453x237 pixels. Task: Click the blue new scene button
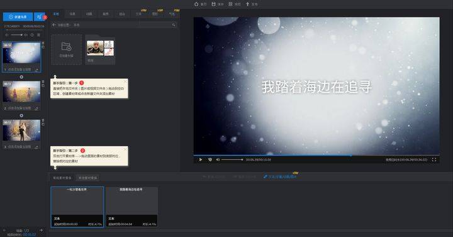click(x=18, y=17)
